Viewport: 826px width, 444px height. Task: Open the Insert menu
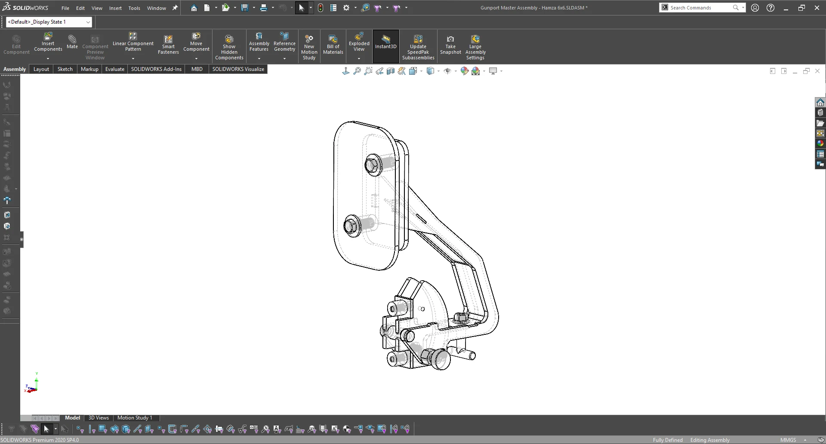115,8
